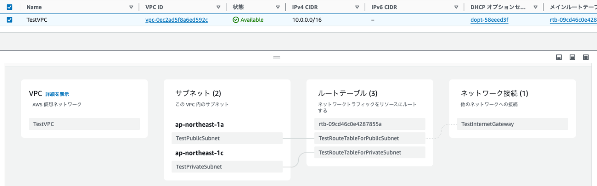Open the vpc-0ec2ad5f8a6ed592c link

point(177,20)
